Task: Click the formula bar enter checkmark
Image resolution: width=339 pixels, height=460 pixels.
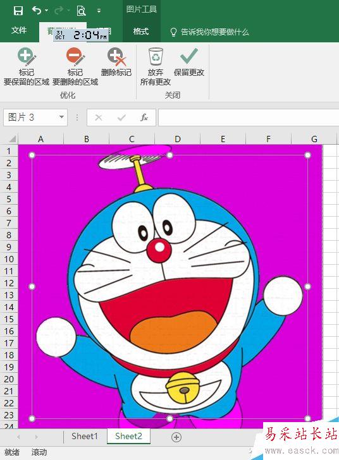Action: 121,118
